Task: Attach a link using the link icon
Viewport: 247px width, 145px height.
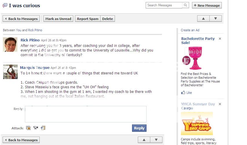Action: click(x=43, y=128)
